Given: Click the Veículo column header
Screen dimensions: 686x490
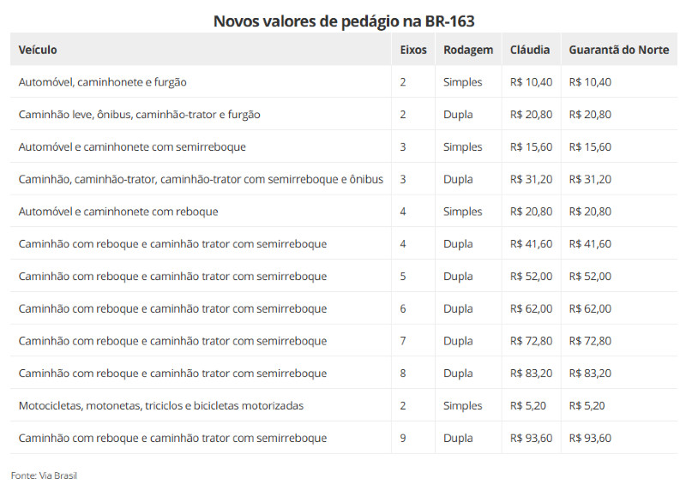Looking at the screenshot, I should tap(38, 50).
